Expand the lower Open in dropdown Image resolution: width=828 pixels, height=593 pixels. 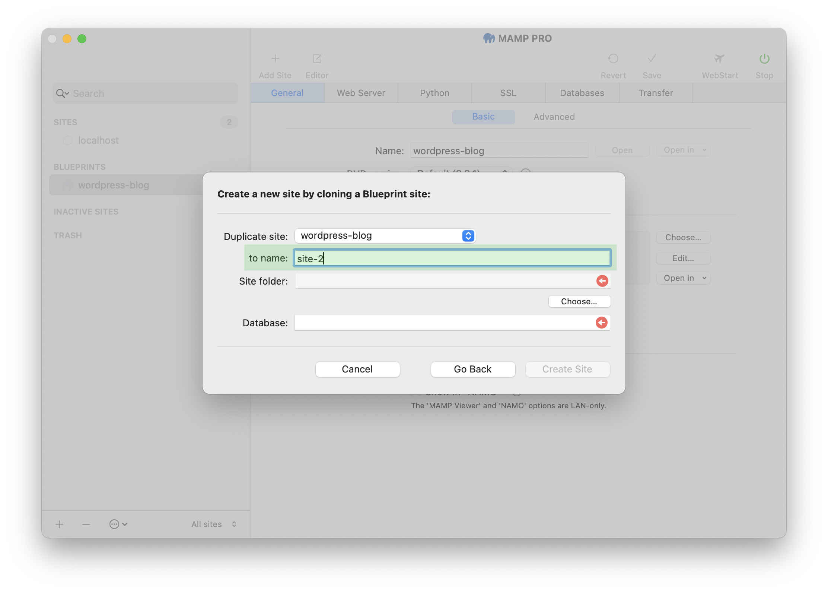coord(683,278)
